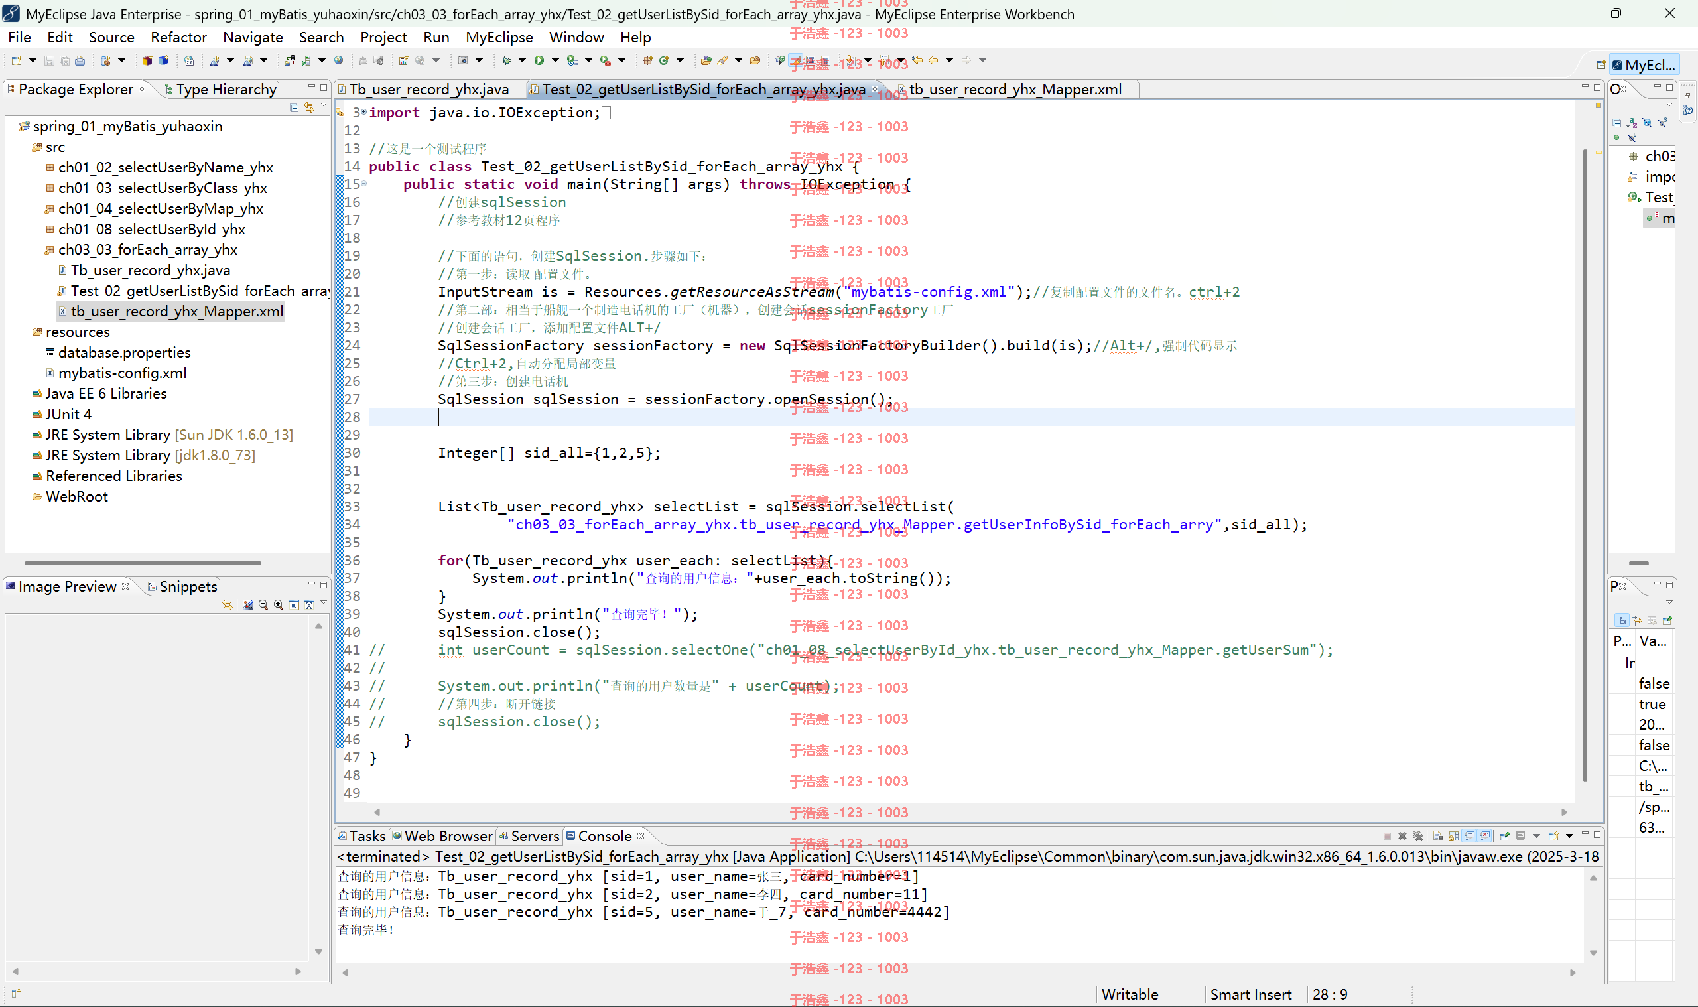Toggle Show Console on Standard Error change
Image resolution: width=1698 pixels, height=1007 pixels.
click(1484, 836)
